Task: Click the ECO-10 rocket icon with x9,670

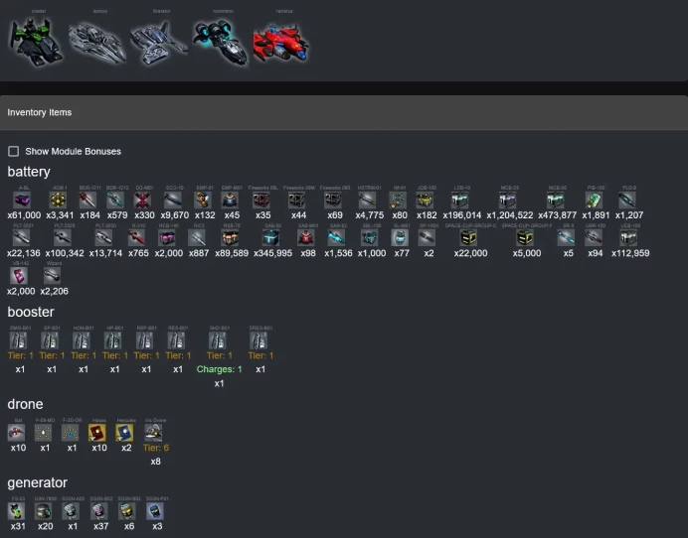Action: [172, 201]
